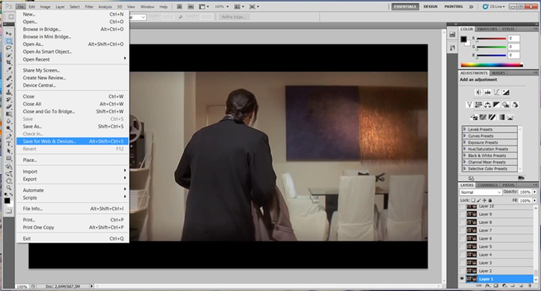
Task: Show Layer 3 visibility box
Action: tap(462, 263)
